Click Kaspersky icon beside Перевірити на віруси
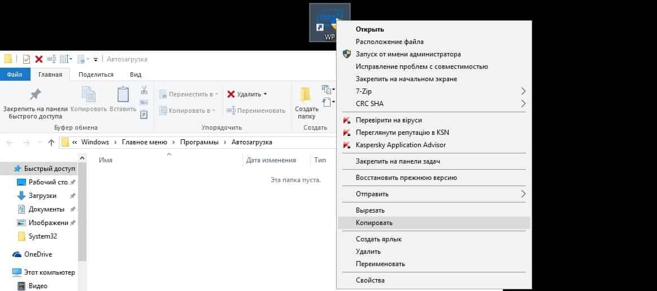This screenshot has height=291, width=657. (346, 121)
